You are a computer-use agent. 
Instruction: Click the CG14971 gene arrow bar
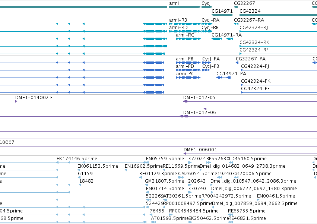pyautogui.click(x=222, y=15)
